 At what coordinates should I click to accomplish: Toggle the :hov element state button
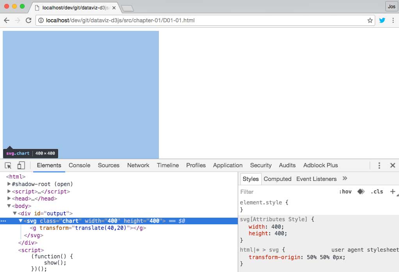(345, 192)
